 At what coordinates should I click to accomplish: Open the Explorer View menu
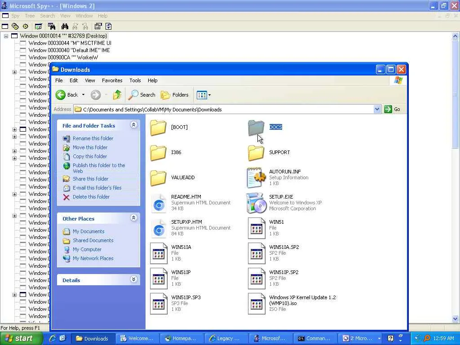(90, 80)
